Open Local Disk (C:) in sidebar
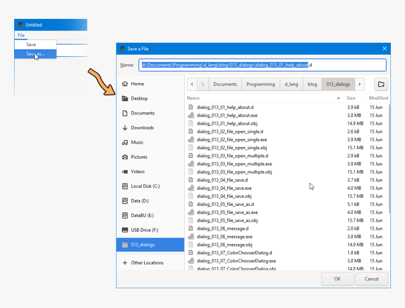 point(145,186)
